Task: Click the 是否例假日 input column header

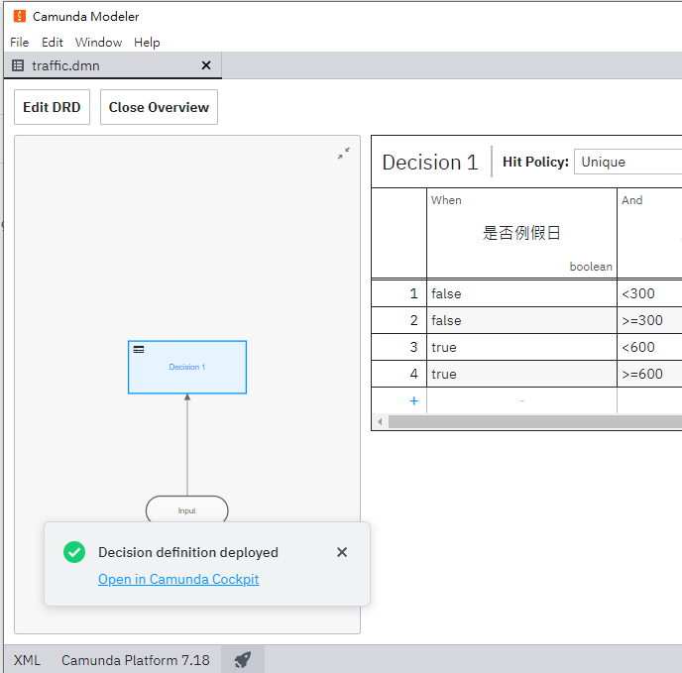Action: click(x=521, y=233)
